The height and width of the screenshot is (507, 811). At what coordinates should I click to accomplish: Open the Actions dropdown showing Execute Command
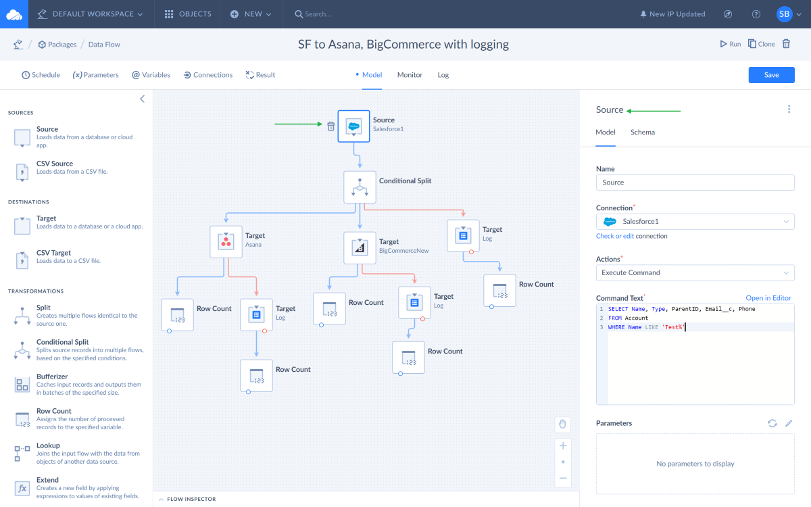pyautogui.click(x=695, y=273)
